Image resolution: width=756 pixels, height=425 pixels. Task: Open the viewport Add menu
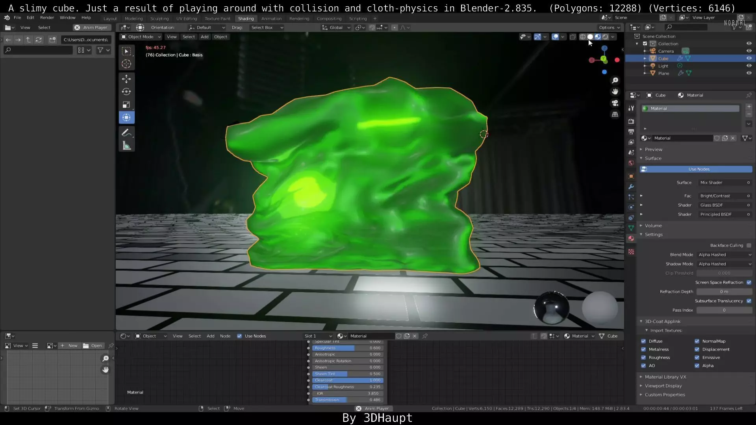point(204,37)
